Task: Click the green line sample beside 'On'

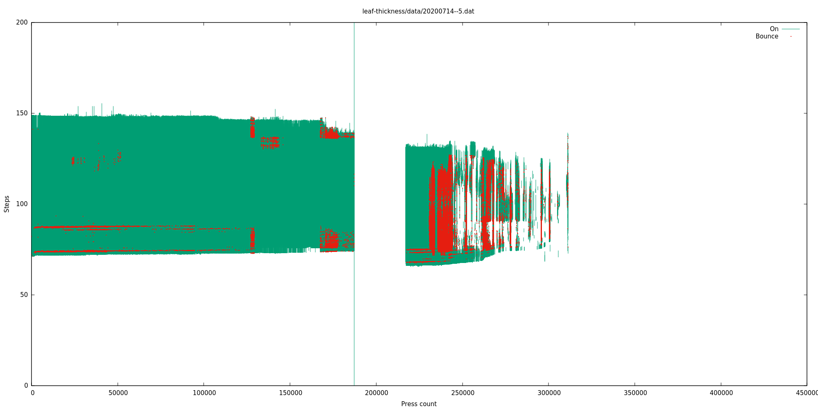Action: point(791,29)
